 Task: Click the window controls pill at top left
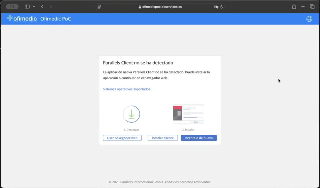pyautogui.click(x=12, y=7)
